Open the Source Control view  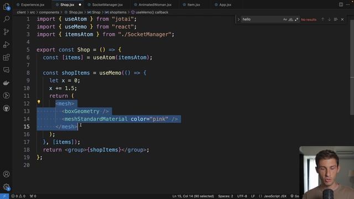[x=6, y=32]
